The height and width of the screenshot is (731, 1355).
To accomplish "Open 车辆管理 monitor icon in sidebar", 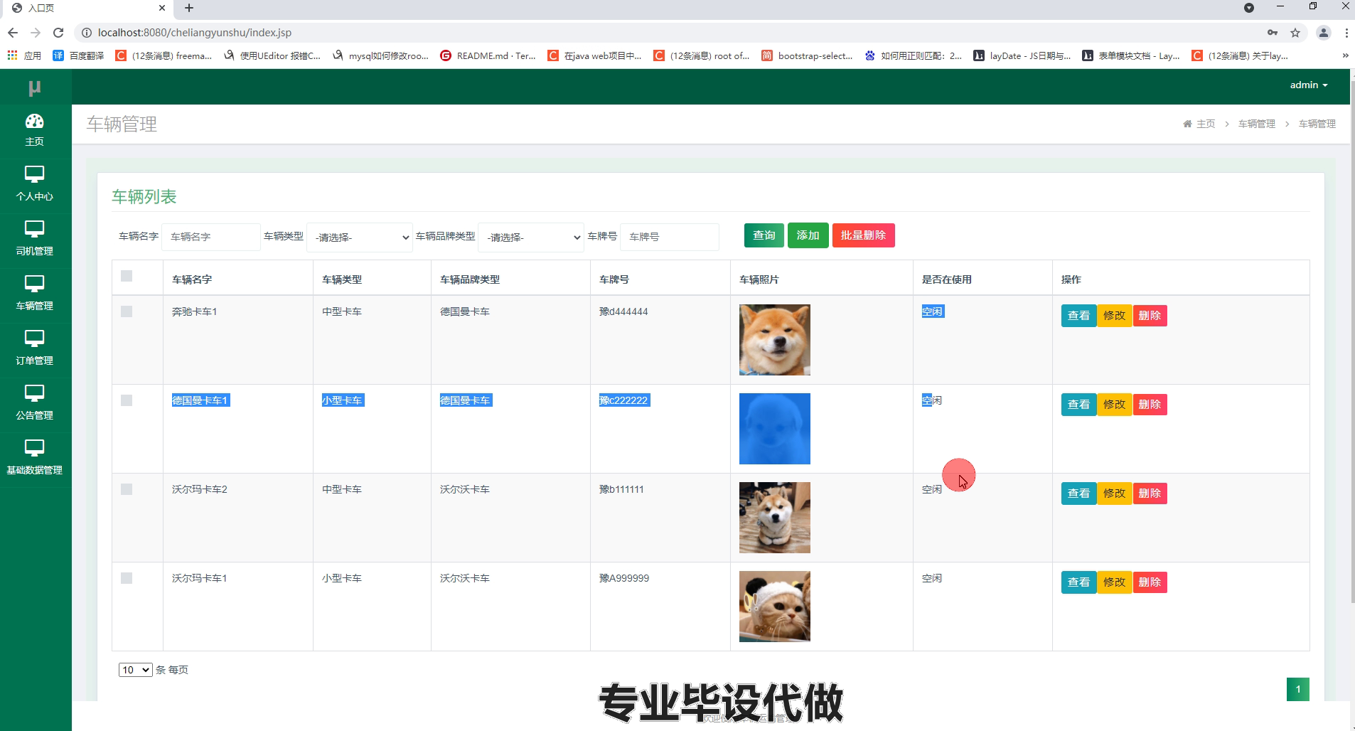I will [x=34, y=284].
